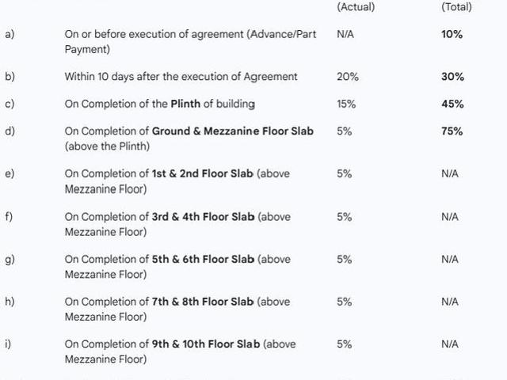Screen dimensions: 507x380
Task: Click the "(Total)" column header
Action: (456, 7)
